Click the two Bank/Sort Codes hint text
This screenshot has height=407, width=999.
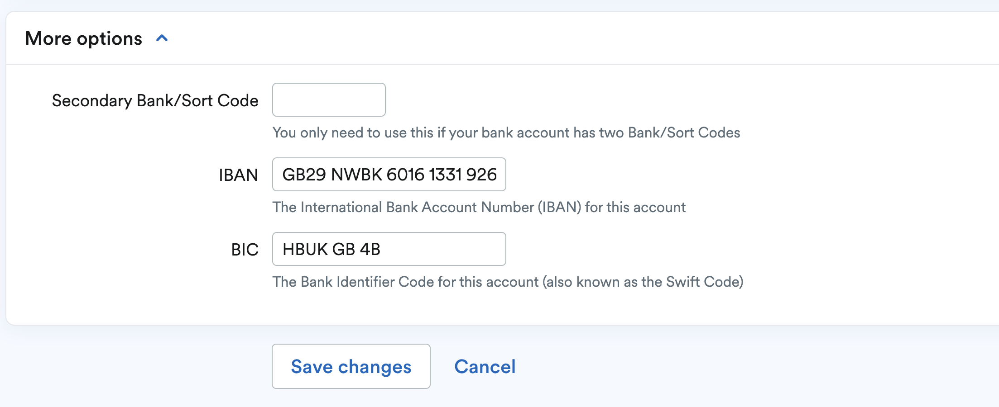(x=506, y=133)
